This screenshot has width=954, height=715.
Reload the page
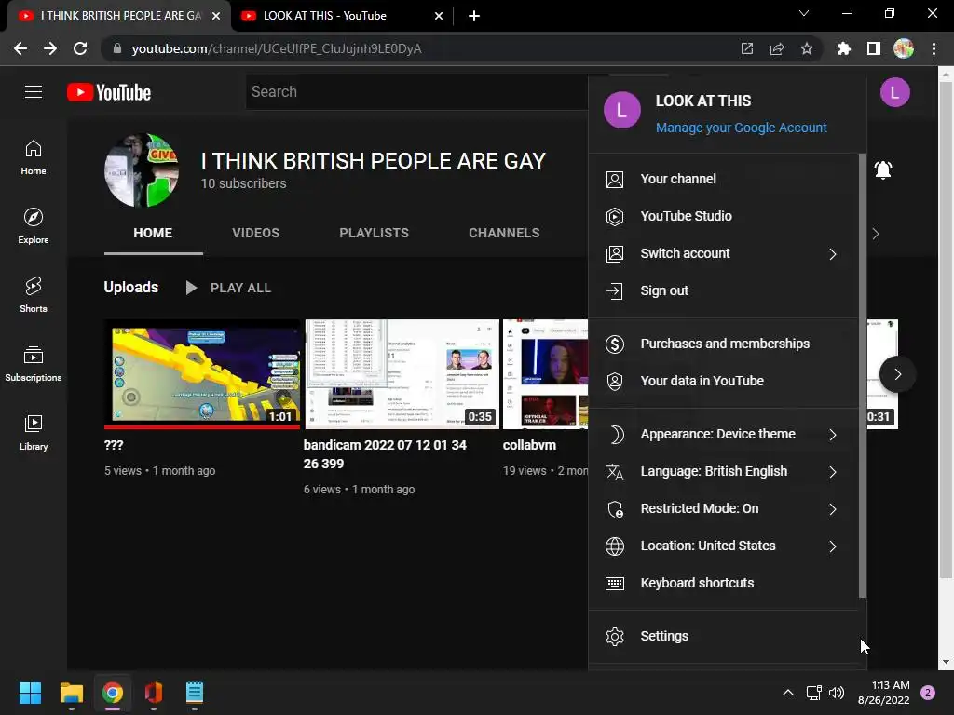[x=80, y=48]
